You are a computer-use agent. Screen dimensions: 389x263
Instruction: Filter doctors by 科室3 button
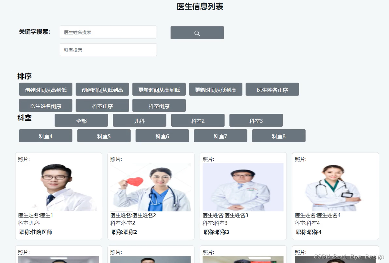pos(256,120)
